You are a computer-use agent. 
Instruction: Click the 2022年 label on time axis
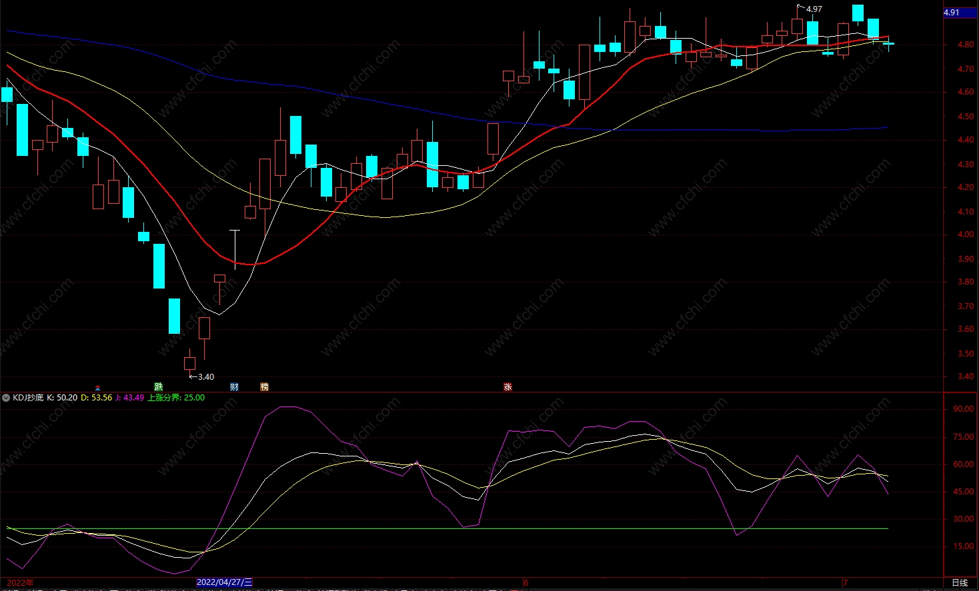tap(20, 583)
